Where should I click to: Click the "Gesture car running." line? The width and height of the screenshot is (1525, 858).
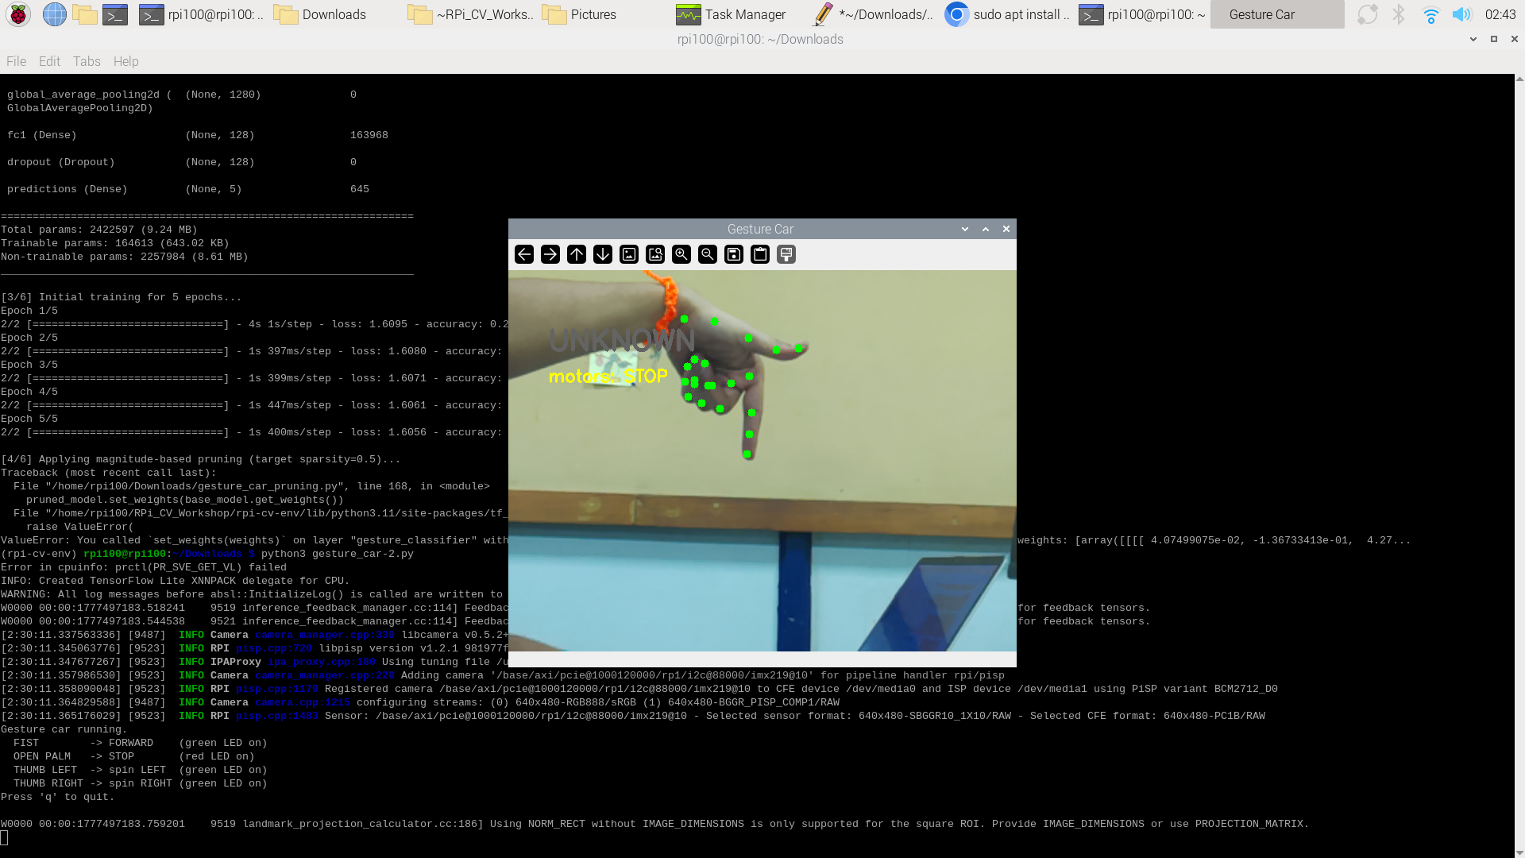pos(64,729)
